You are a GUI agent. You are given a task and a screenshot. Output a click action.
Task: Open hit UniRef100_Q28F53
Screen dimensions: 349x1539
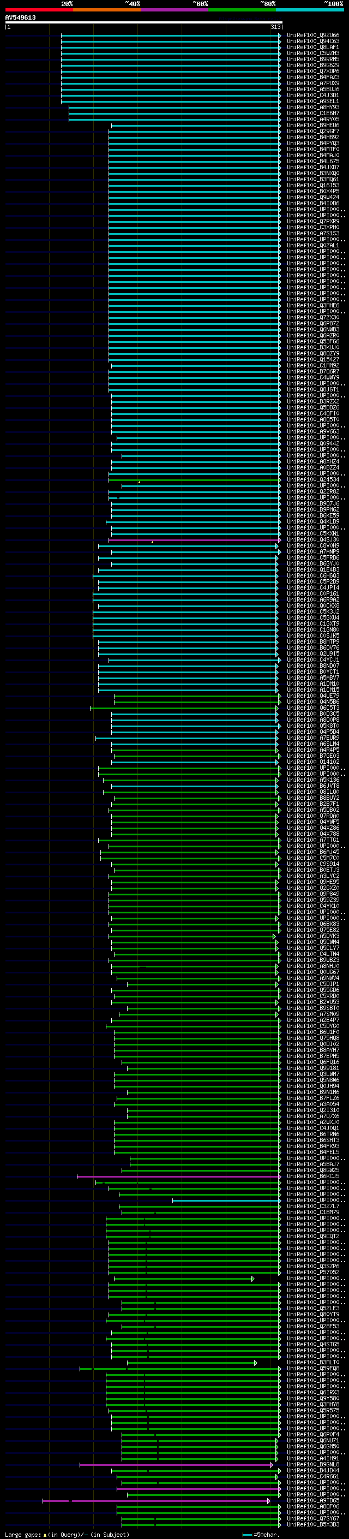[x=313, y=1326]
